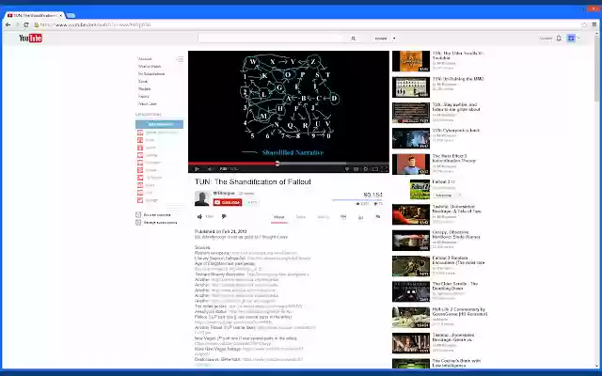Reload the page with the refresh button
The image size is (602, 376).
(26, 24)
